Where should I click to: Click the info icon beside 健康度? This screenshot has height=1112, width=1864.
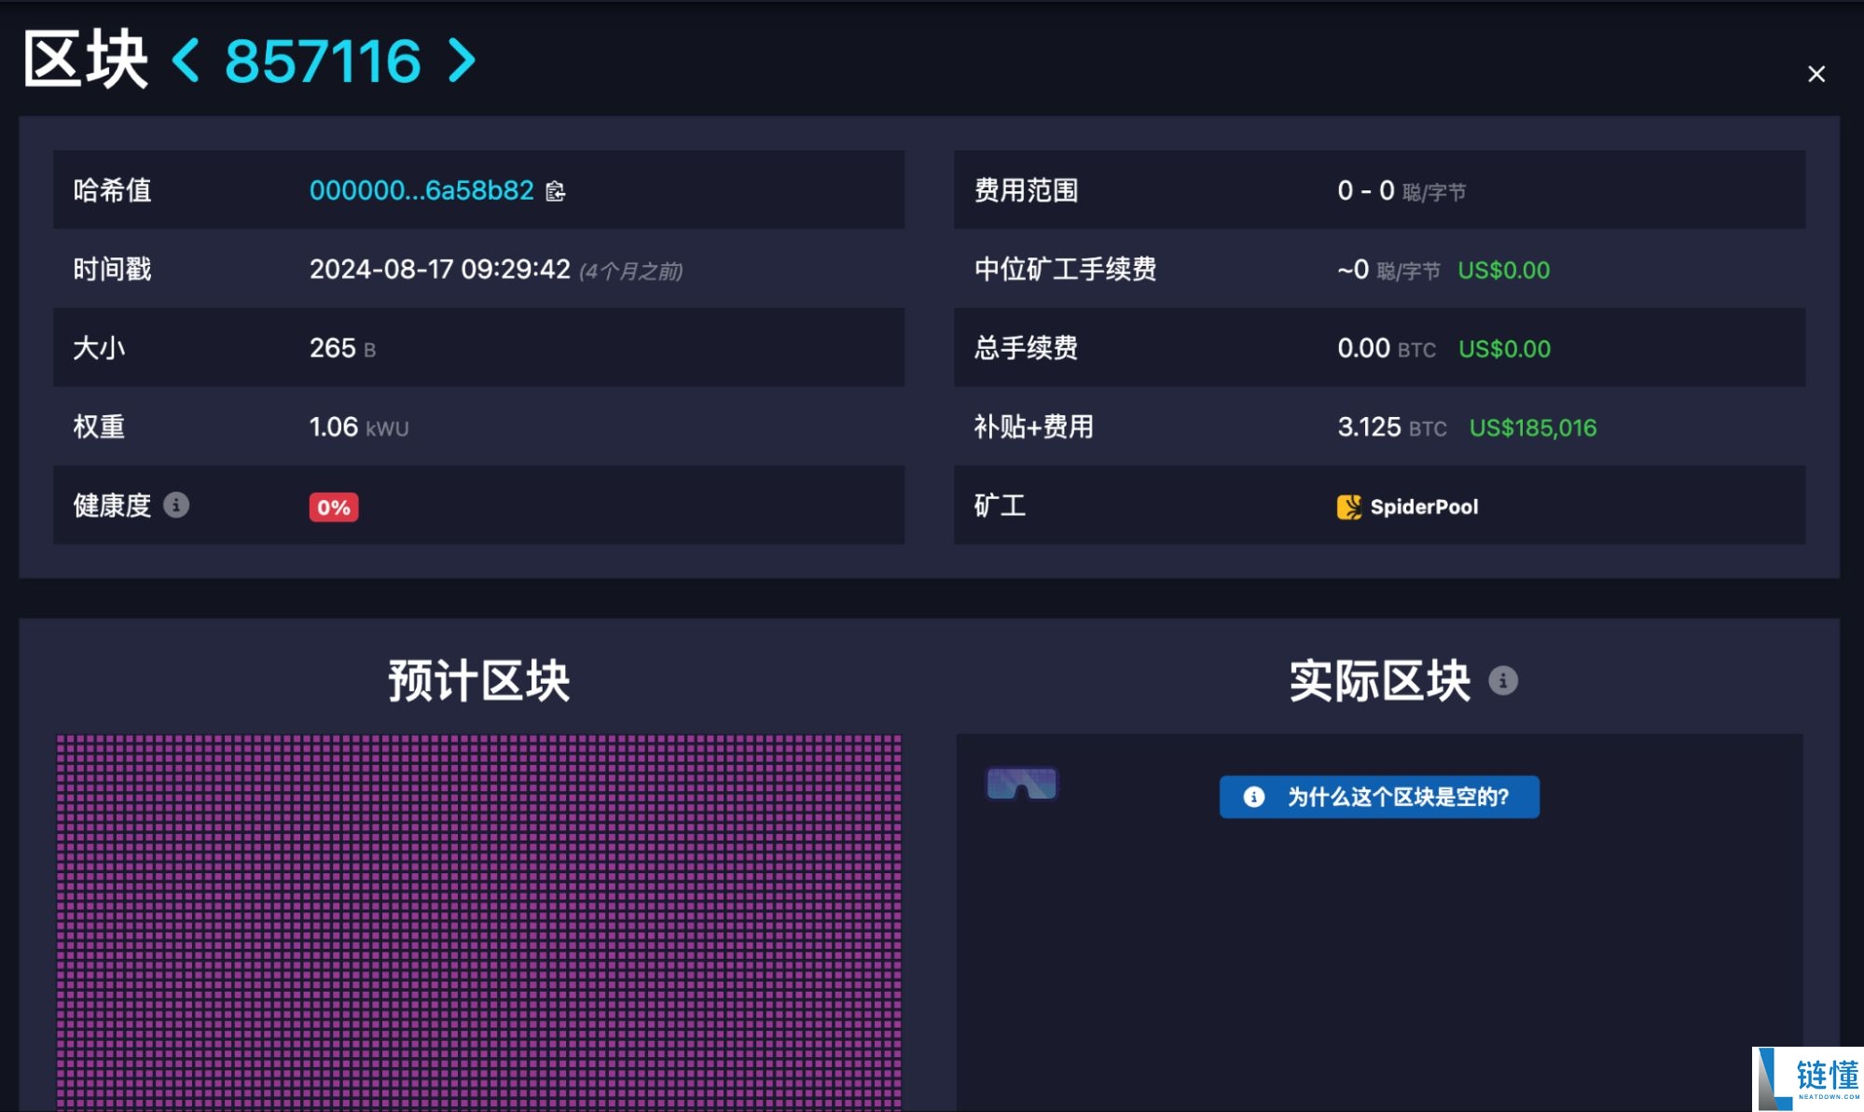pyautogui.click(x=176, y=505)
